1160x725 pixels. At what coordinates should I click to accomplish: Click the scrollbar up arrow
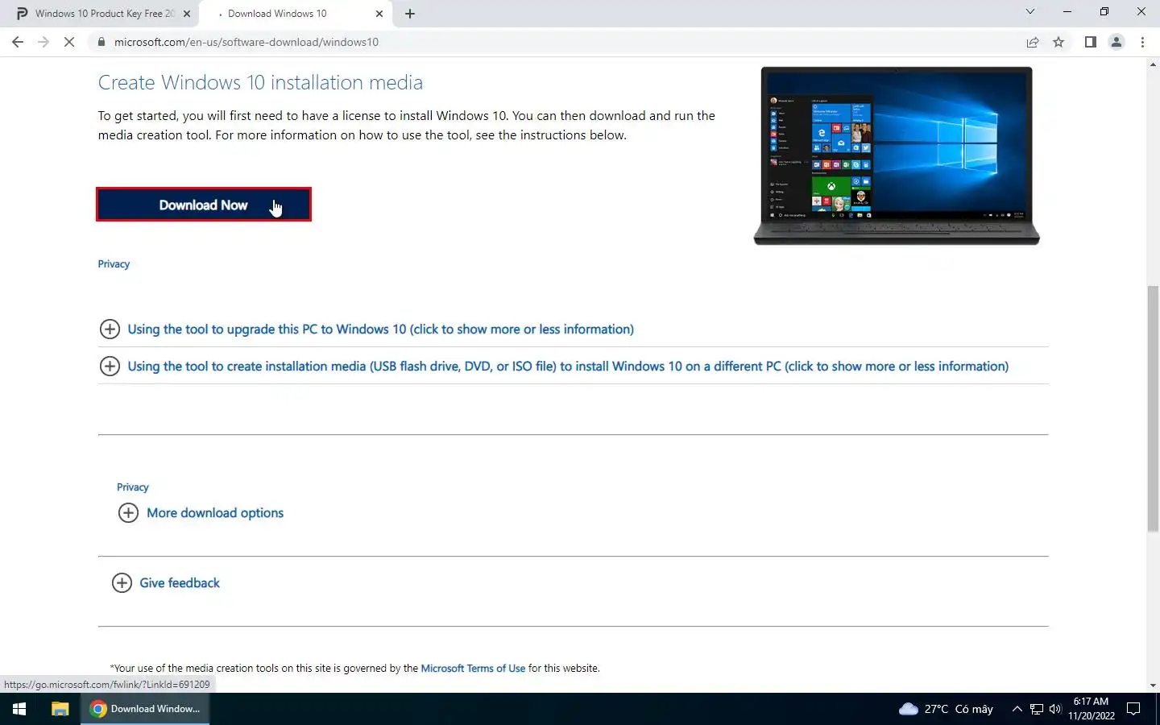point(1153,64)
